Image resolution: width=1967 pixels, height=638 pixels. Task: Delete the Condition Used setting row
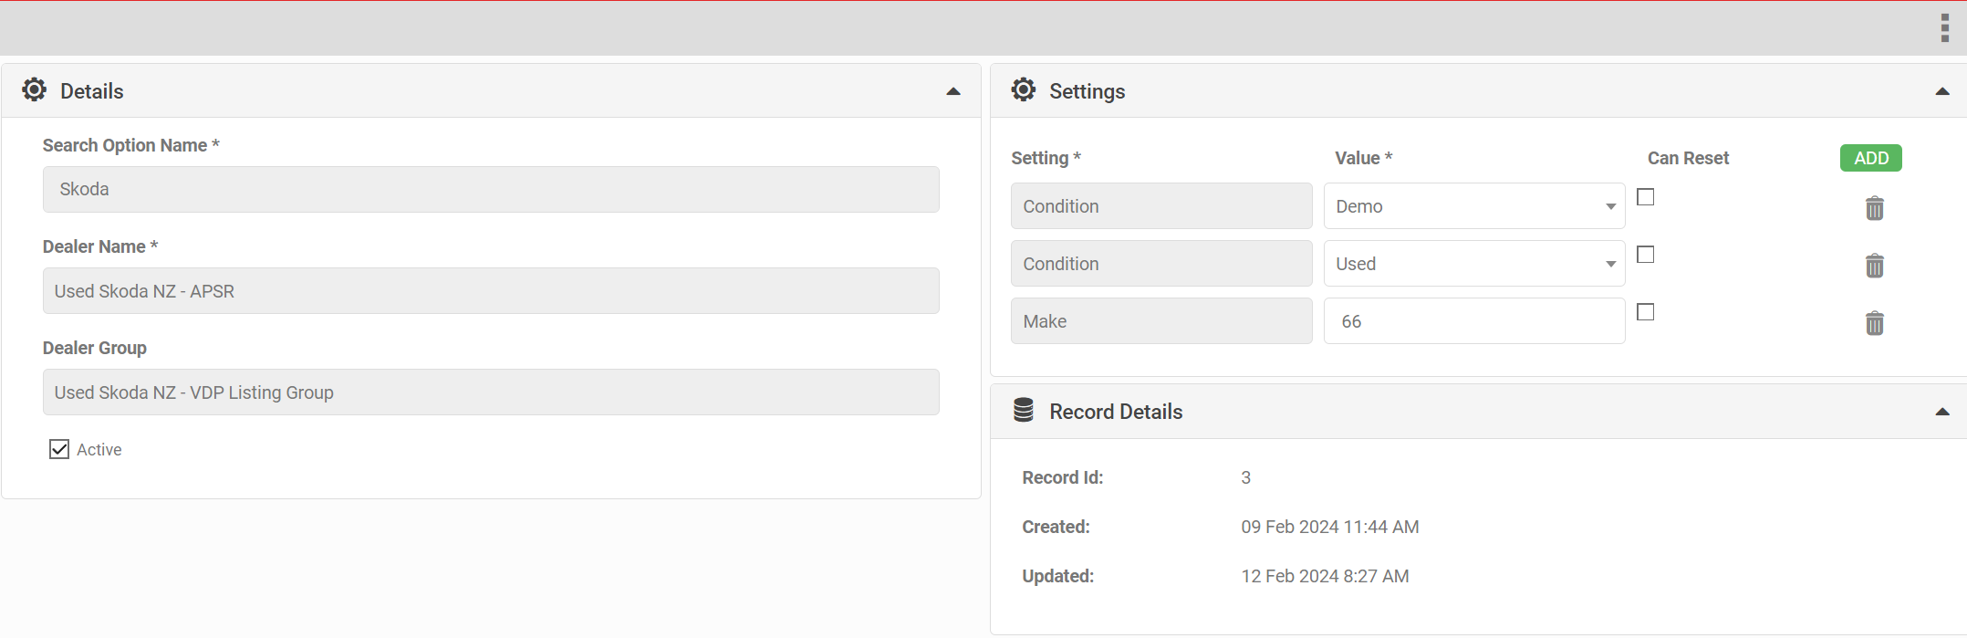(x=1875, y=266)
